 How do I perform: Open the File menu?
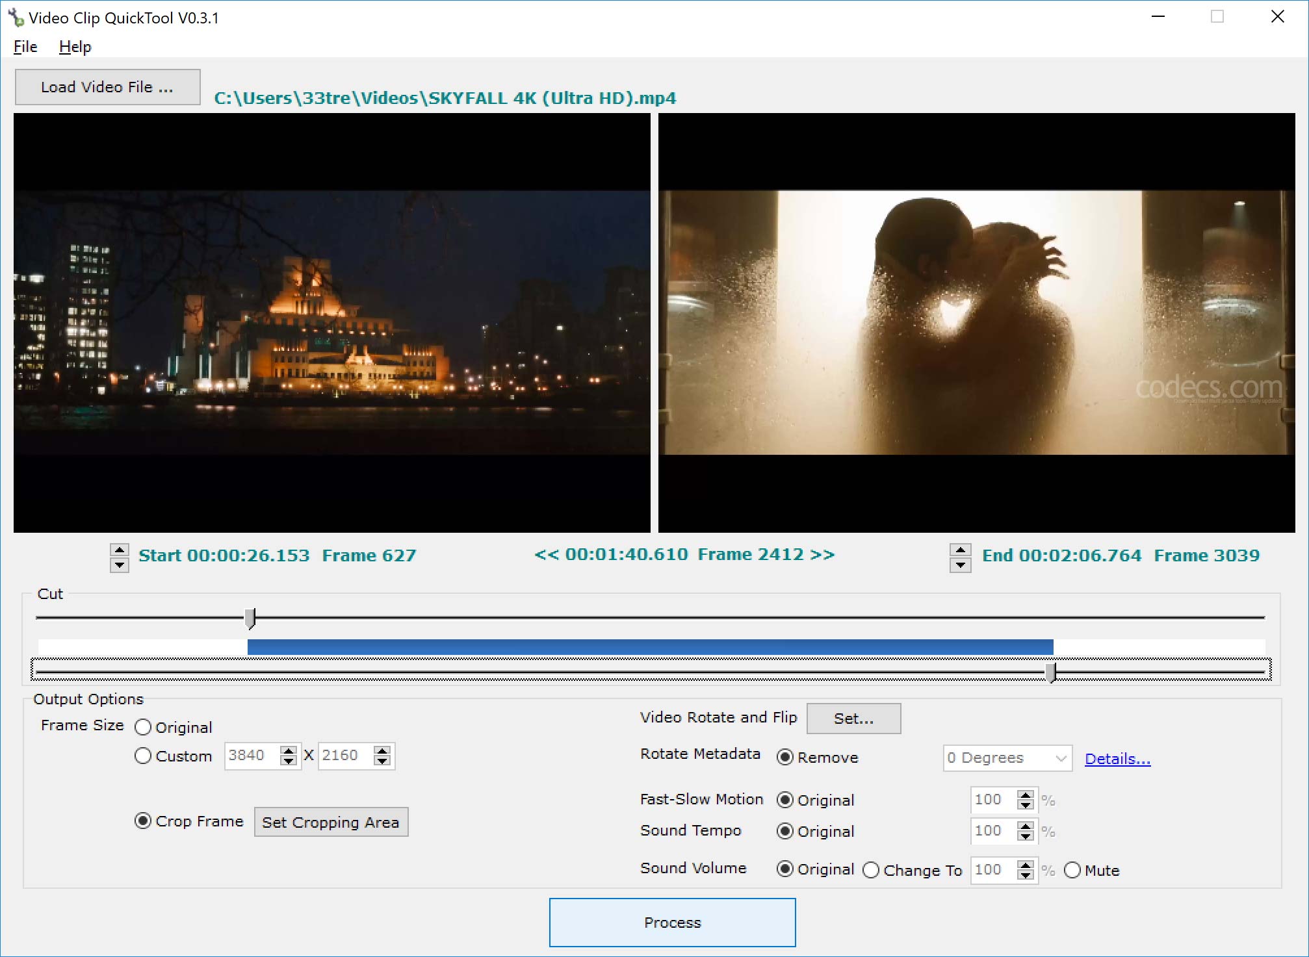(x=25, y=47)
